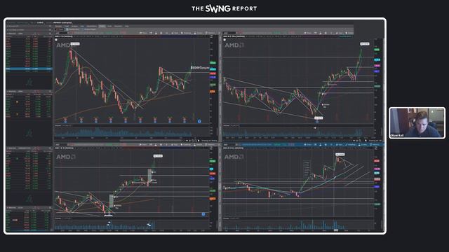
Task: Click the blue circle marker at the top-left chart's right edge
Action: tap(199, 121)
